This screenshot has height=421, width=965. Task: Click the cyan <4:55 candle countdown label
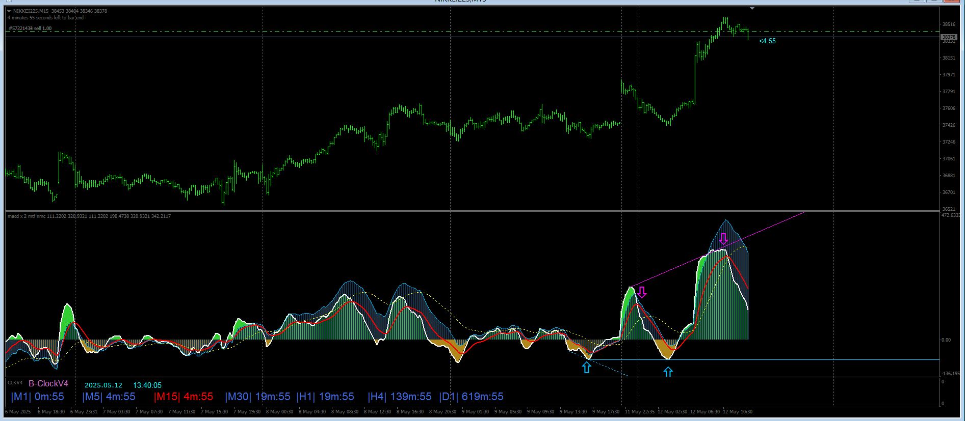pos(767,41)
